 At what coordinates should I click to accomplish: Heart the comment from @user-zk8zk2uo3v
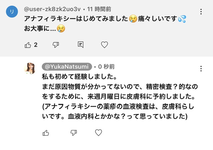(x=105, y=45)
